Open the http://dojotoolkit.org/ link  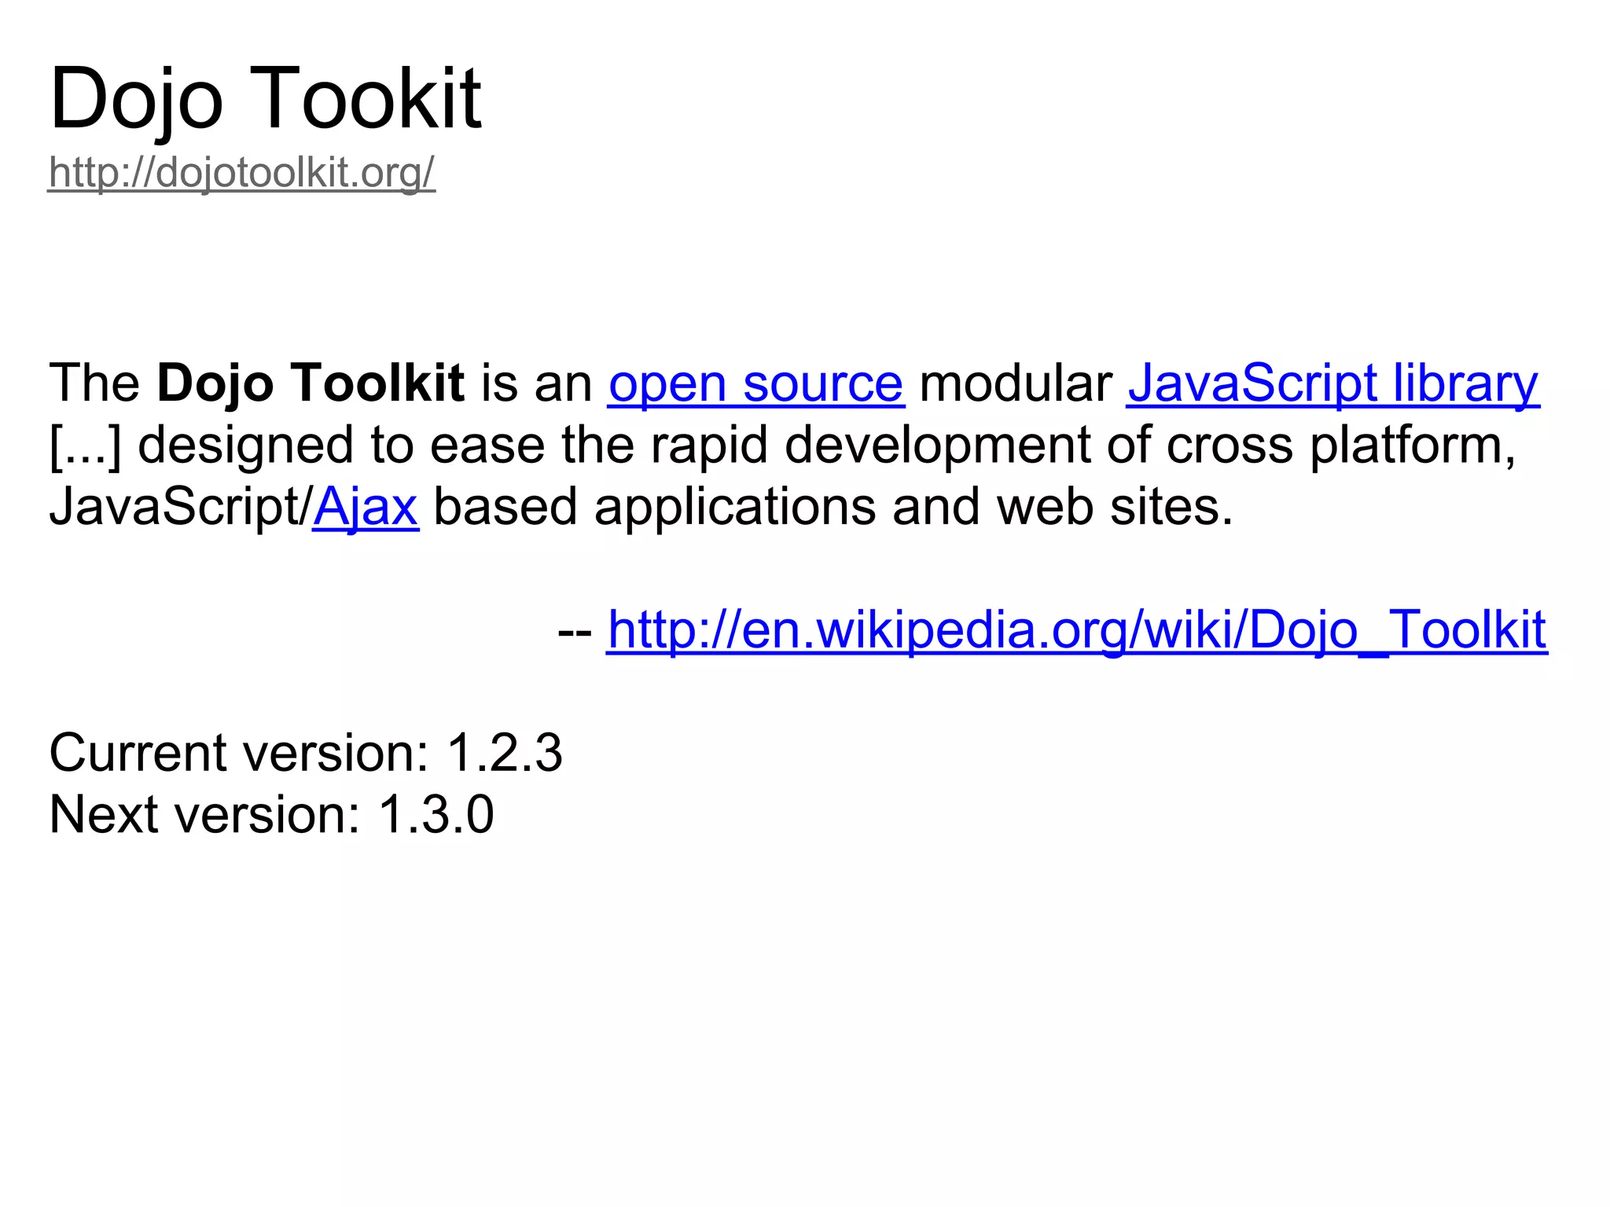(241, 172)
